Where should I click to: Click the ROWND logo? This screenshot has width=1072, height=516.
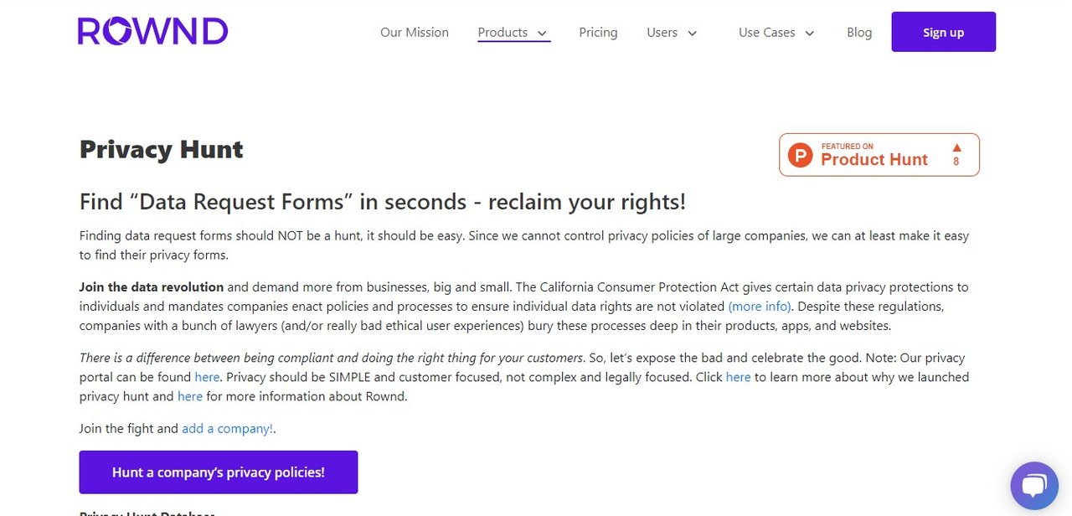(152, 32)
